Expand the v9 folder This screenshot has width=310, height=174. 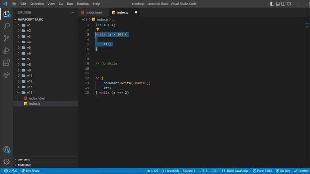pos(29,70)
